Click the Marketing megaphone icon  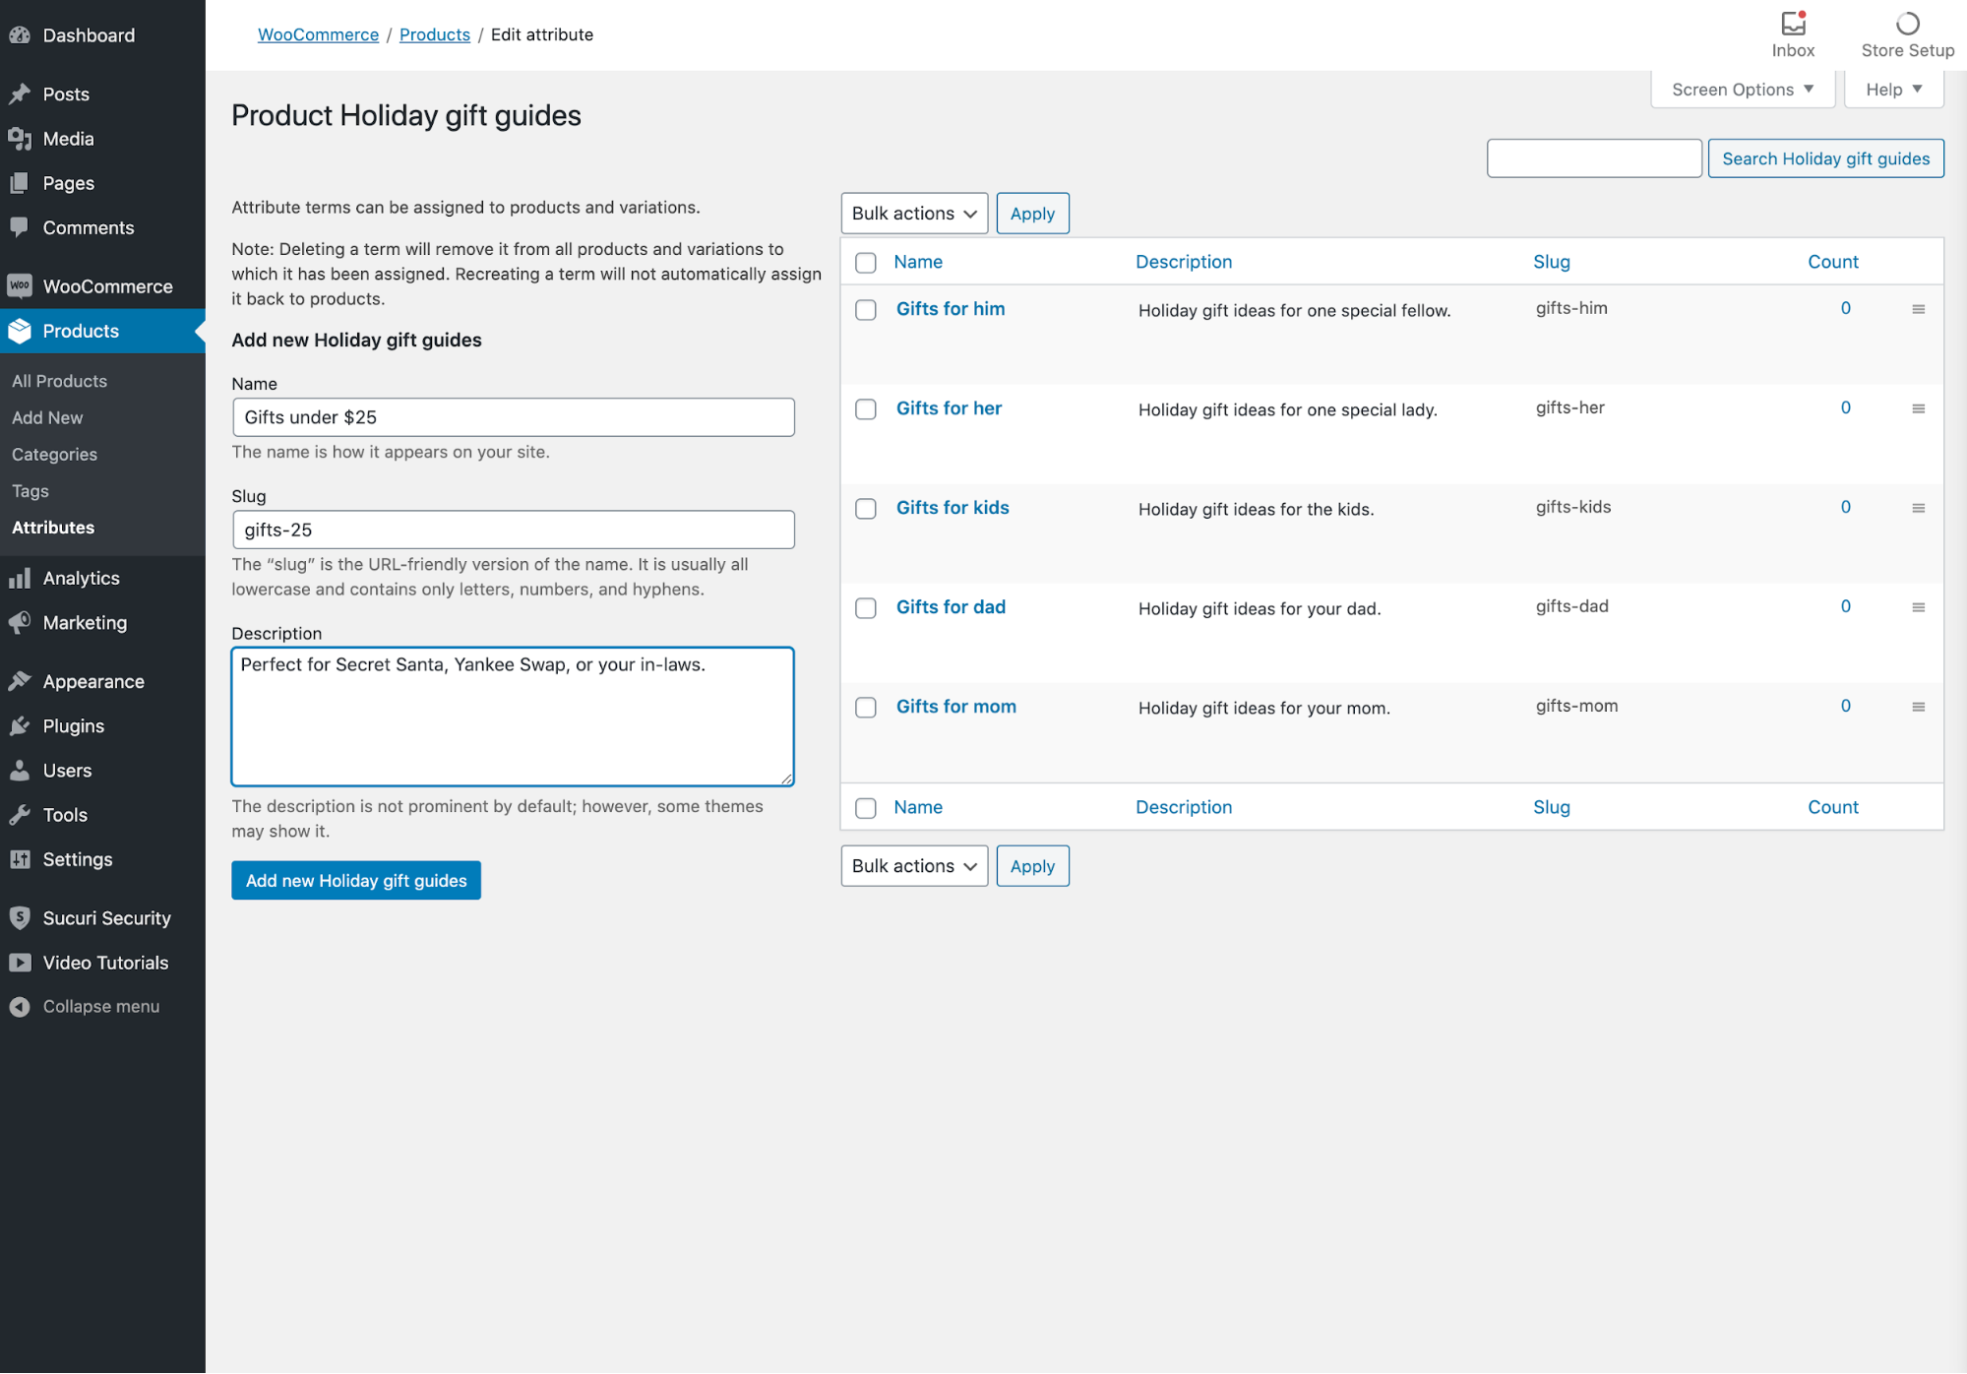tap(20, 623)
